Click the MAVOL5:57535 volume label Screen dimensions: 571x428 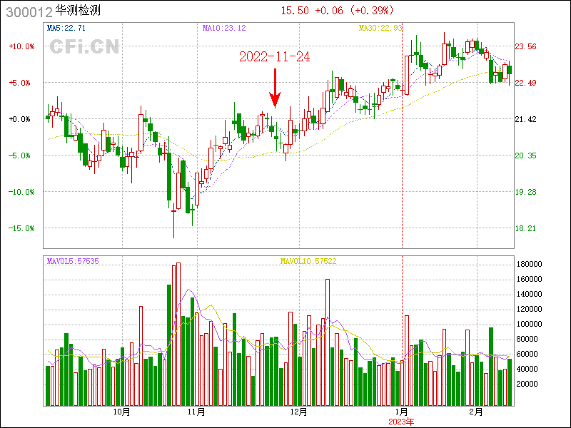point(73,261)
